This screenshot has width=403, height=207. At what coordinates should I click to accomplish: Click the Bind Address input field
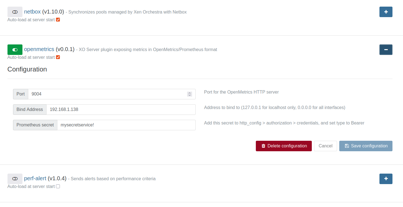click(121, 110)
